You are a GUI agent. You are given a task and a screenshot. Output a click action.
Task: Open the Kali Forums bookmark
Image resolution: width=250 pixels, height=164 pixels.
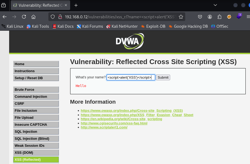[x=90, y=26]
